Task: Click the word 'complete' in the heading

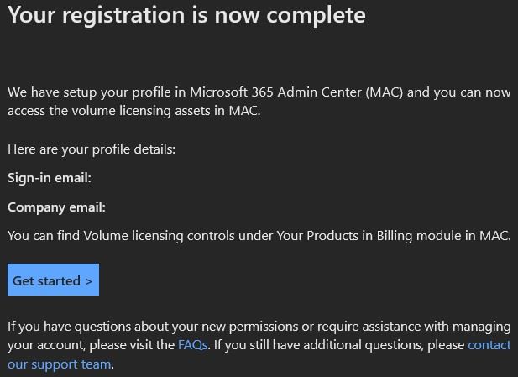Action: (323, 15)
